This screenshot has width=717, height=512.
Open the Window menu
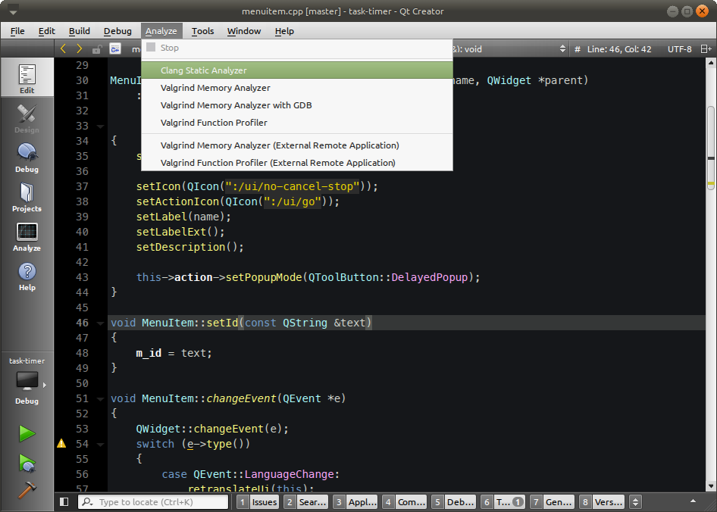tap(244, 31)
